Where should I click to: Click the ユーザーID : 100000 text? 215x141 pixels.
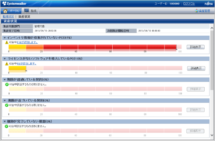click(x=167, y=4)
